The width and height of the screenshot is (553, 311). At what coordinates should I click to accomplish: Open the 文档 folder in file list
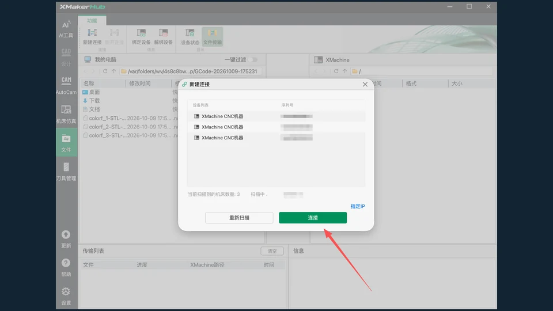(x=91, y=109)
